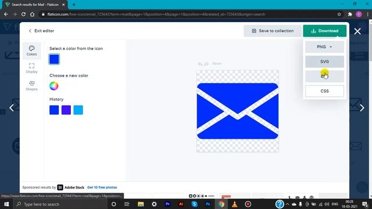Show hidden system tray icons
This screenshot has height=209, width=372.
click(x=288, y=204)
